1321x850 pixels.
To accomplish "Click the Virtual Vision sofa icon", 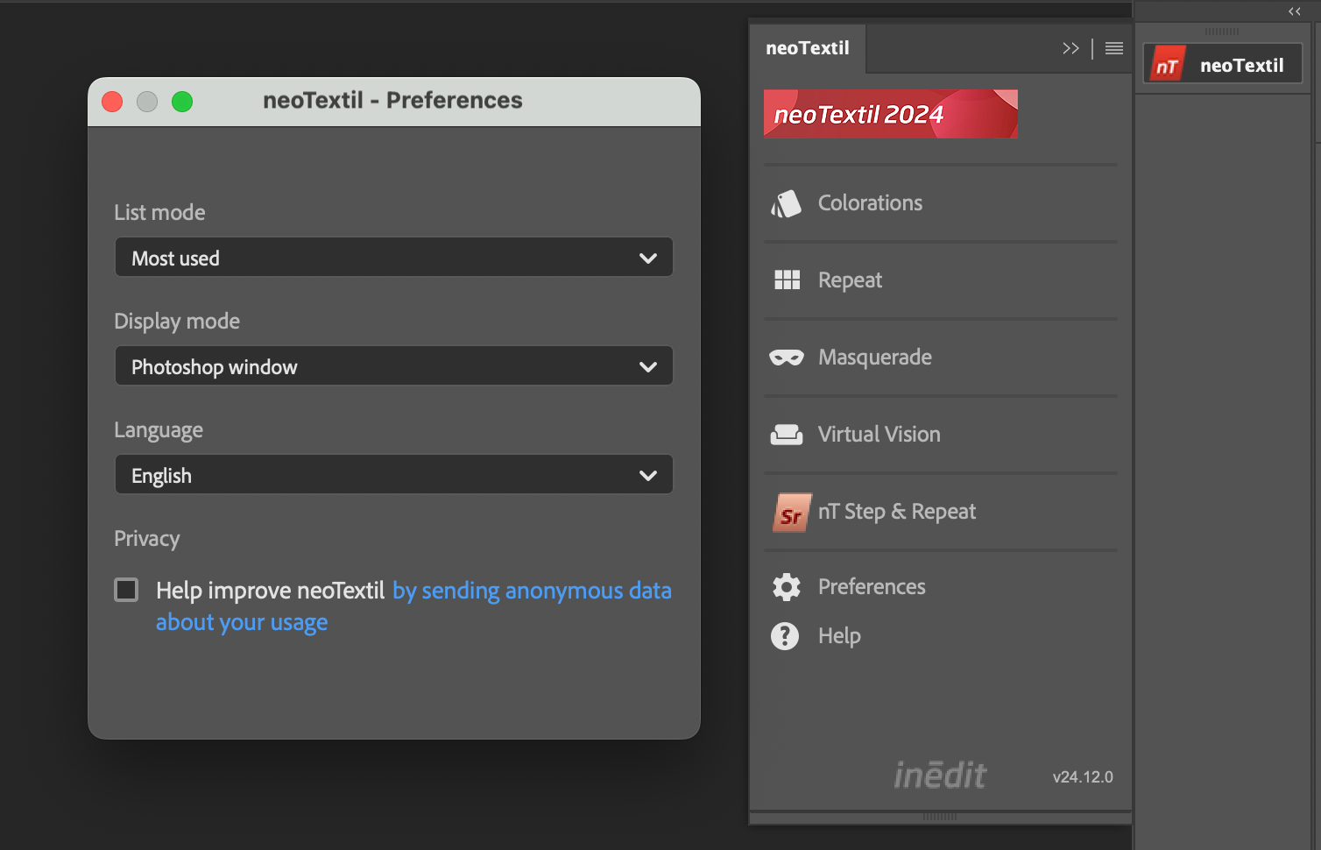I will click(x=786, y=435).
